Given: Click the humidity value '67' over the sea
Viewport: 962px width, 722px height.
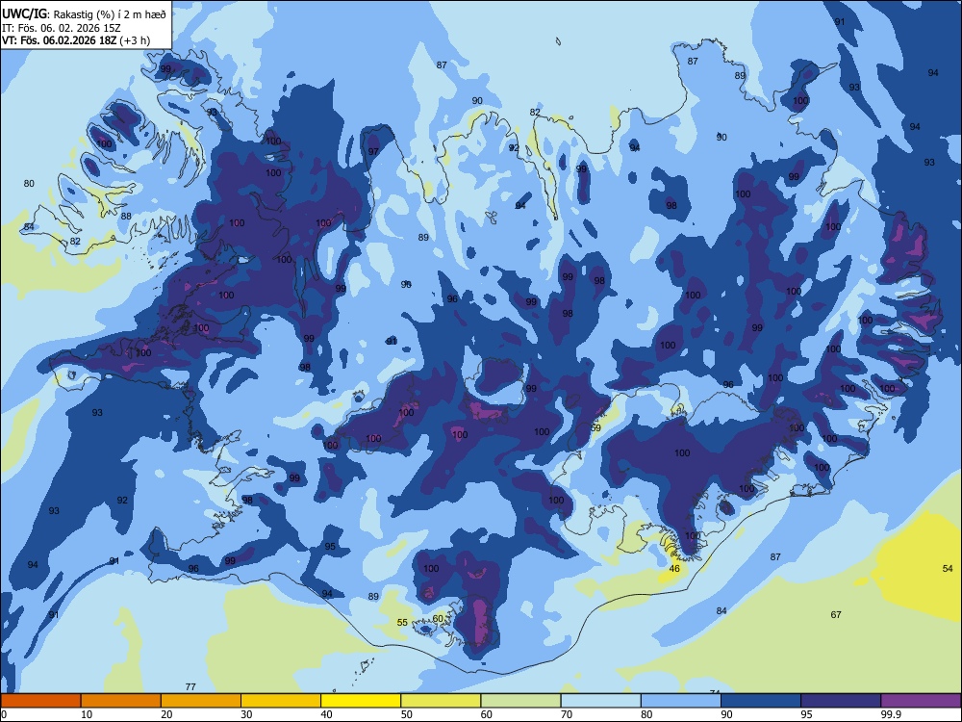Looking at the screenshot, I should [x=836, y=614].
